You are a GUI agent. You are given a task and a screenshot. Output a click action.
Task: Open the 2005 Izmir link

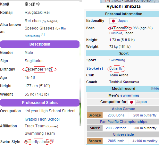pyautogui.click(x=116, y=141)
